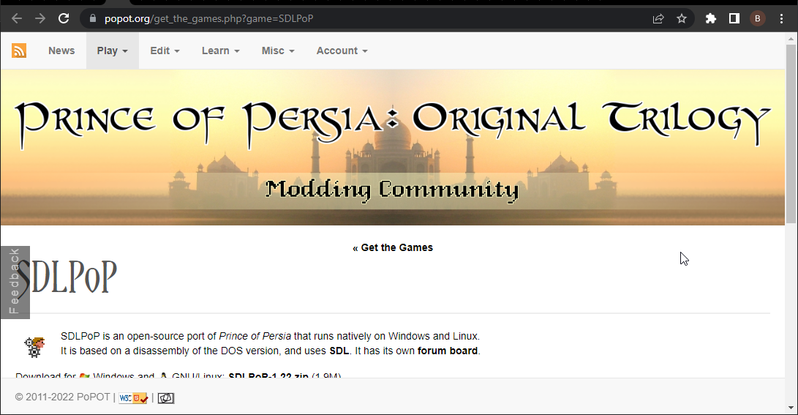Screen dimensions: 798x415
Task: Bookmark this page with the star
Action: [x=682, y=19]
